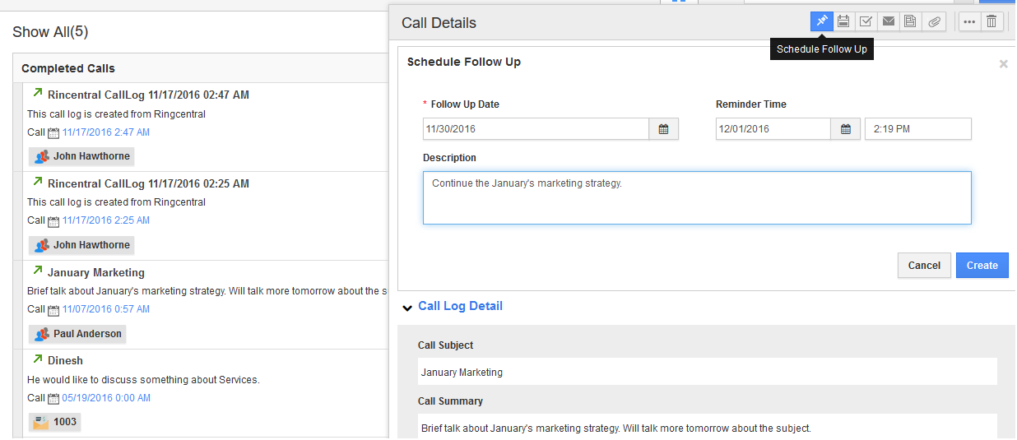The image size is (1017, 440).
Task: Close the Schedule Follow Up panel
Action: [x=1003, y=63]
